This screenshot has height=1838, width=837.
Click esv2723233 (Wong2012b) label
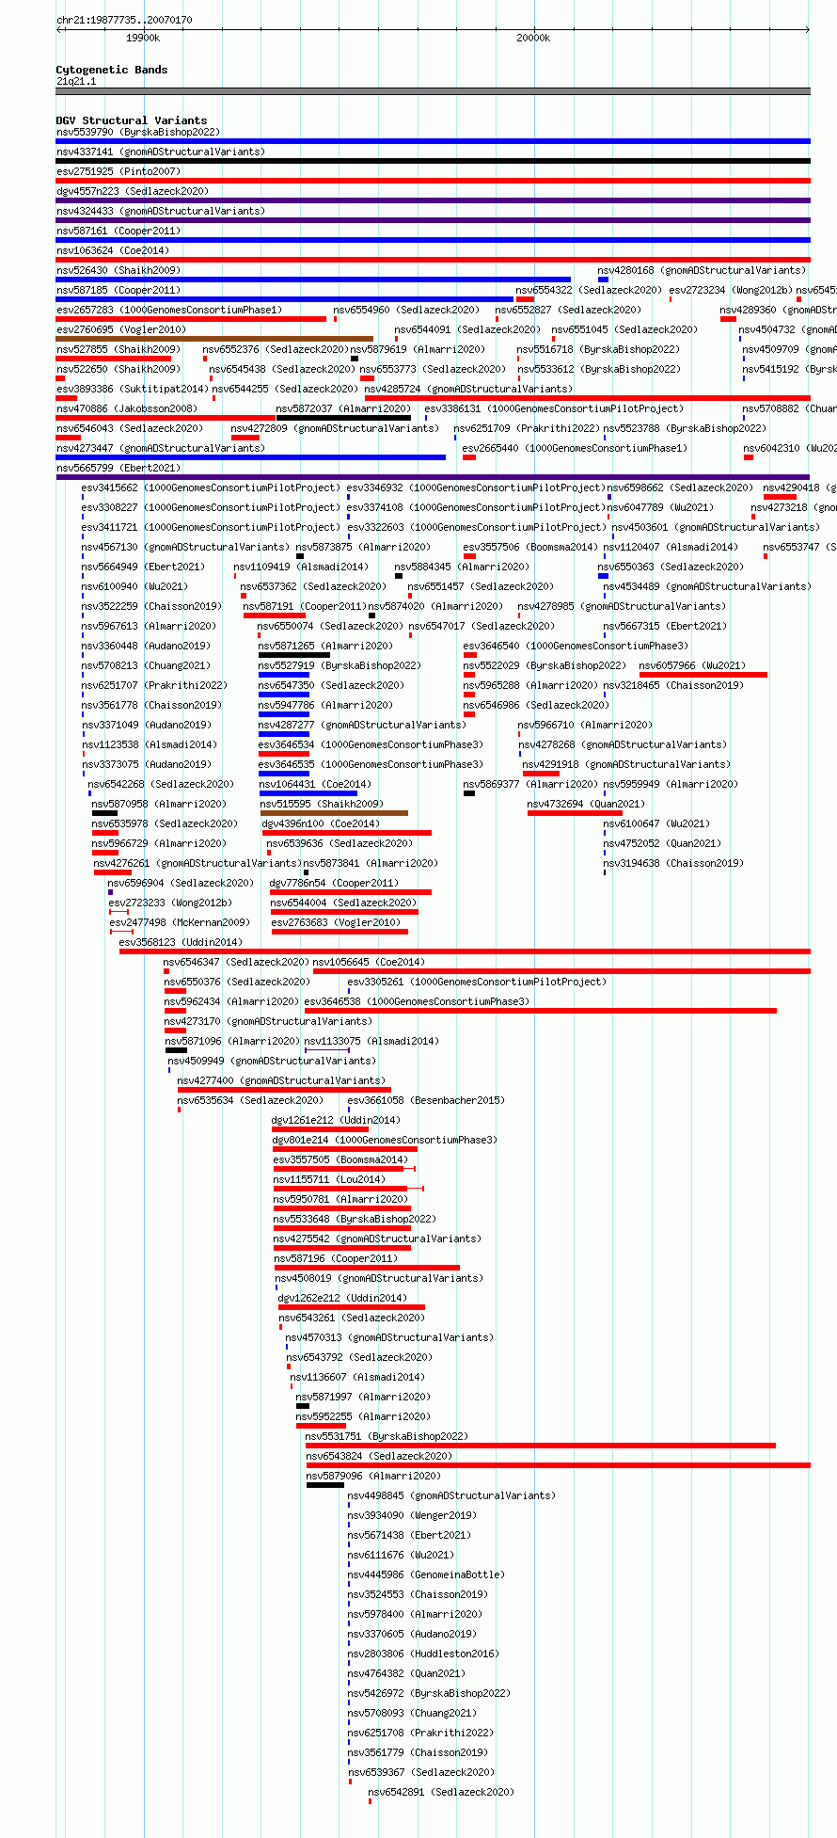[170, 903]
